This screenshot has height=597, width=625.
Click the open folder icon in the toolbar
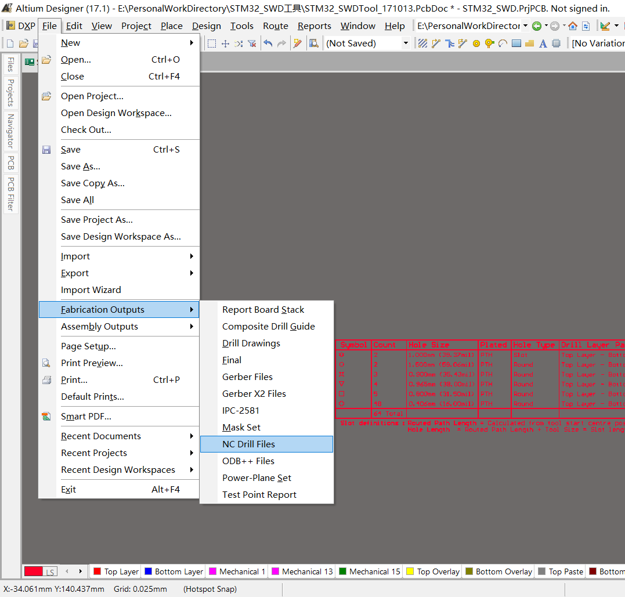pyautogui.click(x=24, y=44)
